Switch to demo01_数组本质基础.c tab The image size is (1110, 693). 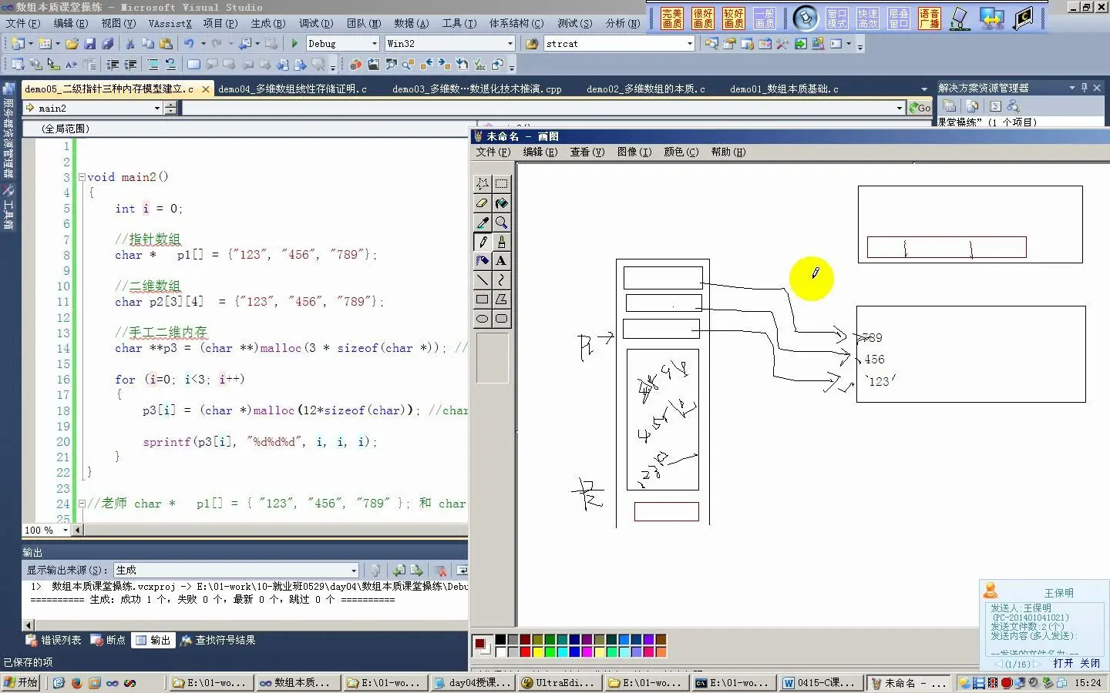coord(784,89)
